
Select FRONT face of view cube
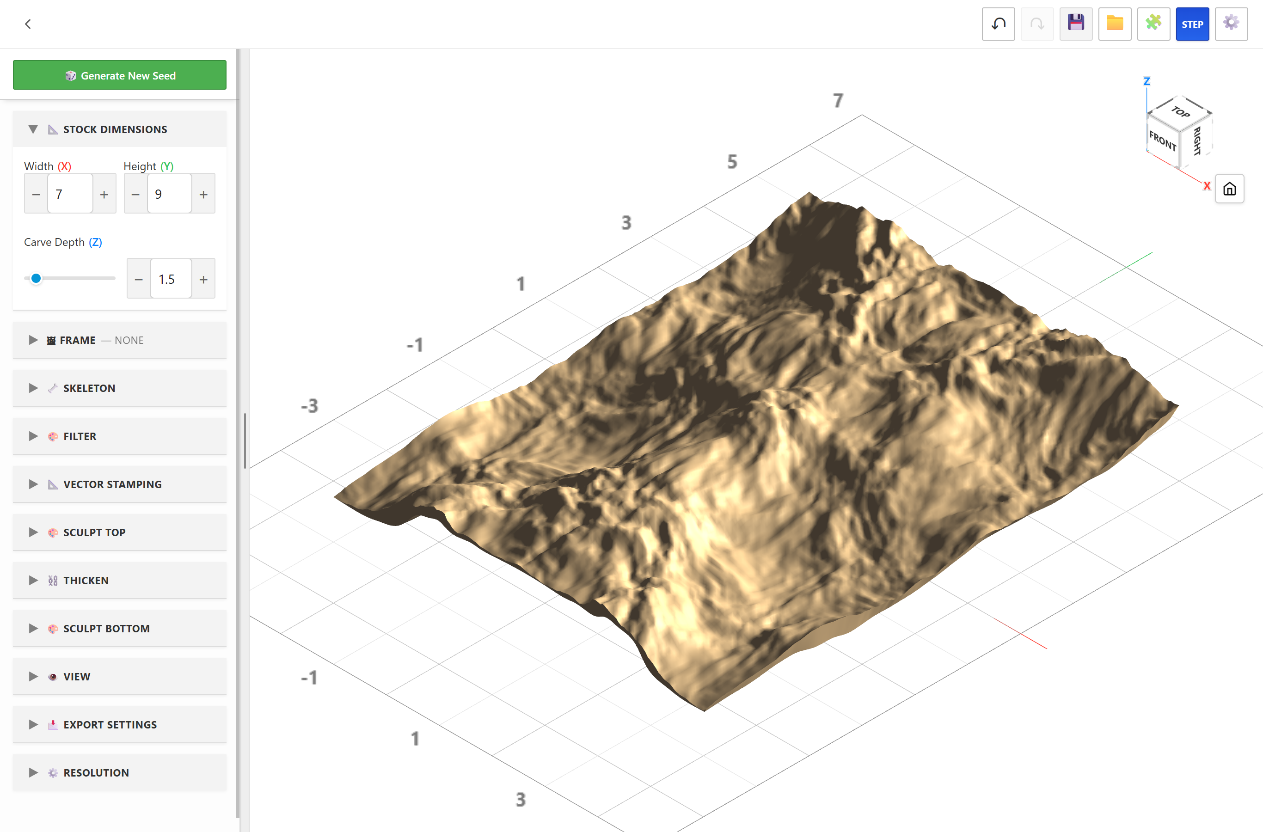point(1162,141)
